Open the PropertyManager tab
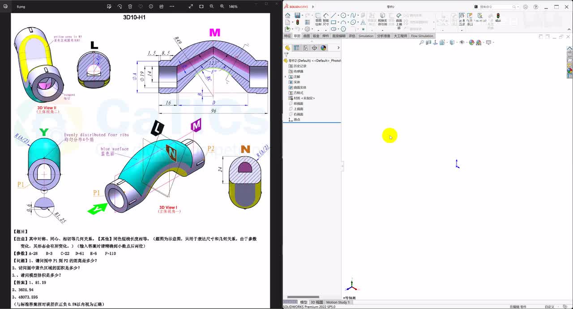 [x=296, y=48]
